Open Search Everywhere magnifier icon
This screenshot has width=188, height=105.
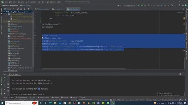pos(179,6)
